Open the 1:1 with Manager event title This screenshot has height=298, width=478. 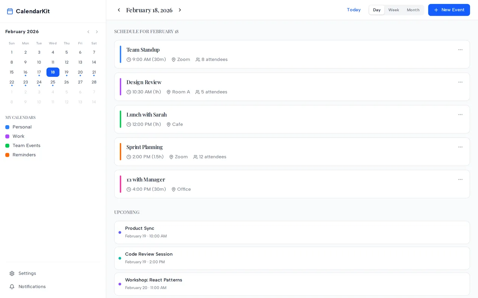[x=146, y=179]
